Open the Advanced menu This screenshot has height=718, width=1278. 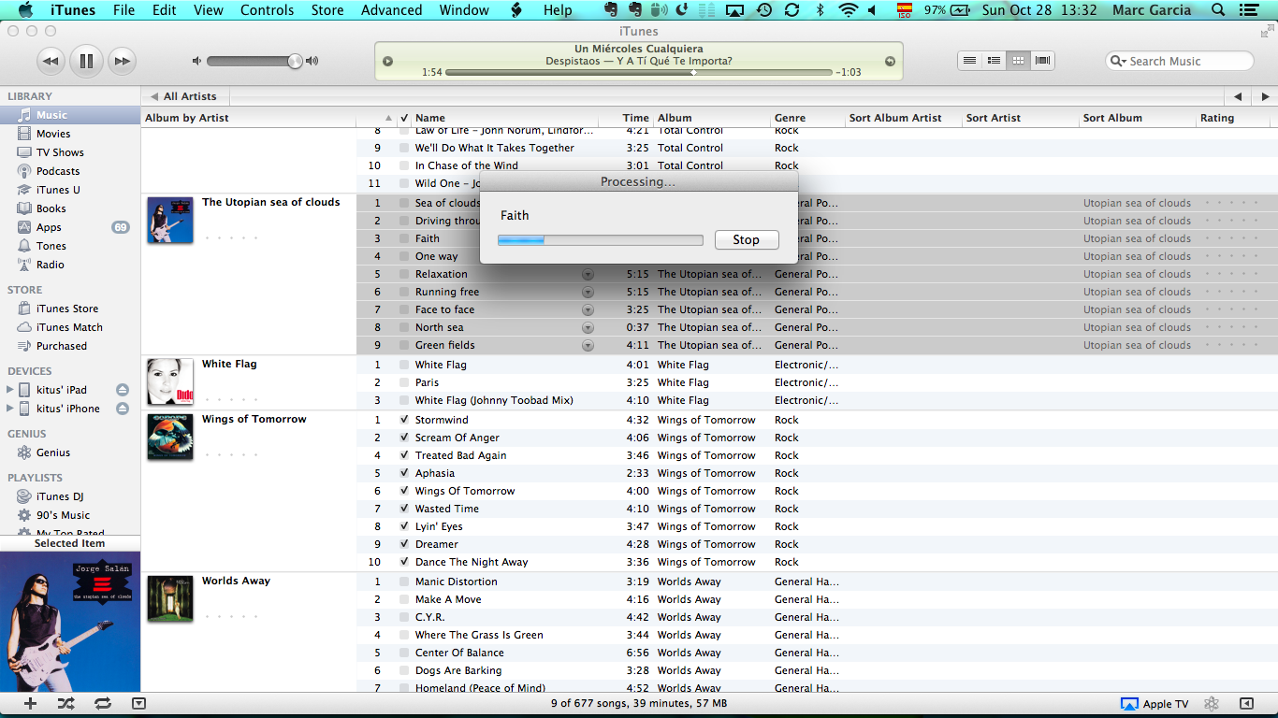click(x=391, y=10)
